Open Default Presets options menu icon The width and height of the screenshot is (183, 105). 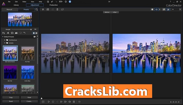tap(35, 37)
